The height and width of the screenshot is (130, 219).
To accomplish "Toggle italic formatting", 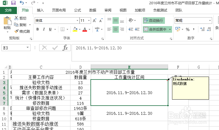I will (x=44, y=29).
